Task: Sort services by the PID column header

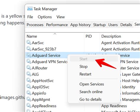Action: pos(92,36)
